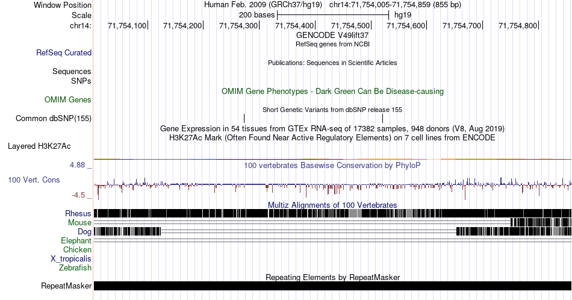This screenshot has width=572, height=300.
Task: Open the RefSeq Curated track label
Action: [x=64, y=52]
